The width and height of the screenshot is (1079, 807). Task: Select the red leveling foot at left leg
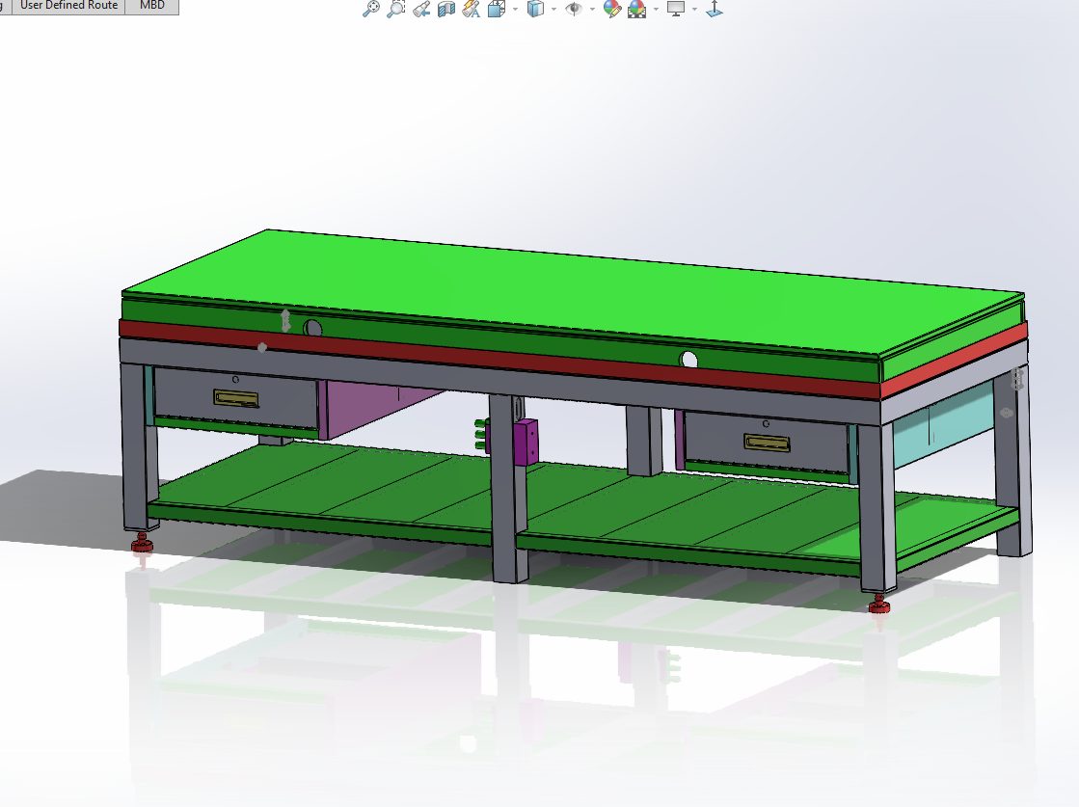tap(142, 542)
